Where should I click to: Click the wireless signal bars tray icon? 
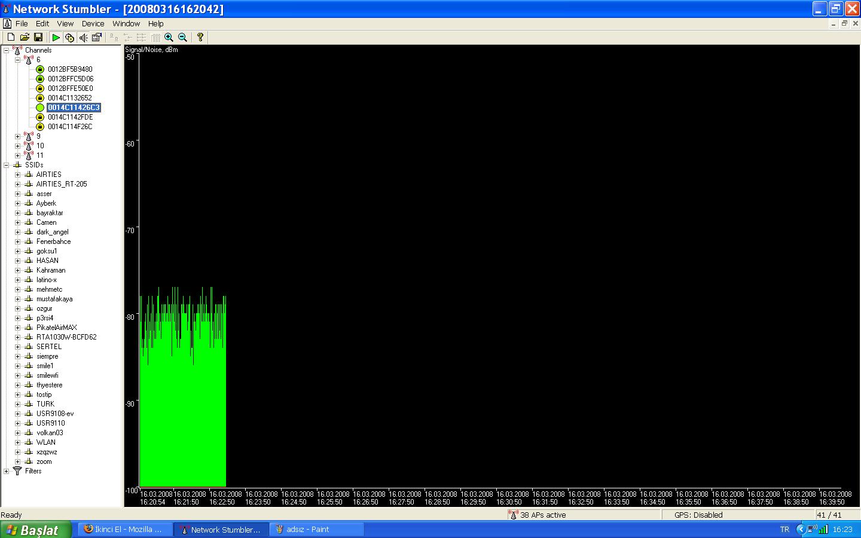coord(823,529)
